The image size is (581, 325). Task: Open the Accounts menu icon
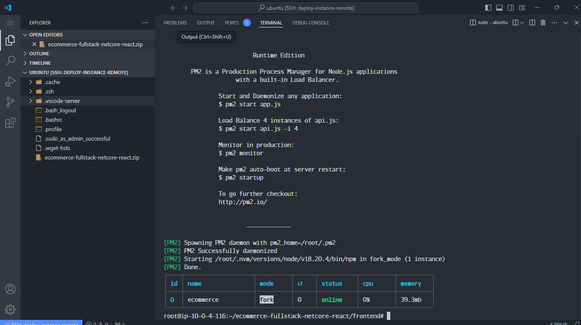point(10,289)
